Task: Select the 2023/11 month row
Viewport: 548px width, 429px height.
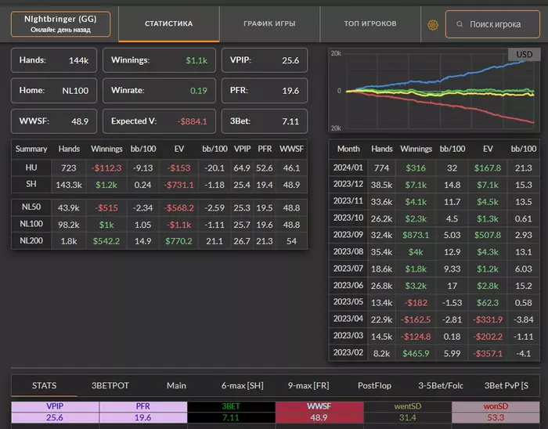Action: click(x=434, y=201)
